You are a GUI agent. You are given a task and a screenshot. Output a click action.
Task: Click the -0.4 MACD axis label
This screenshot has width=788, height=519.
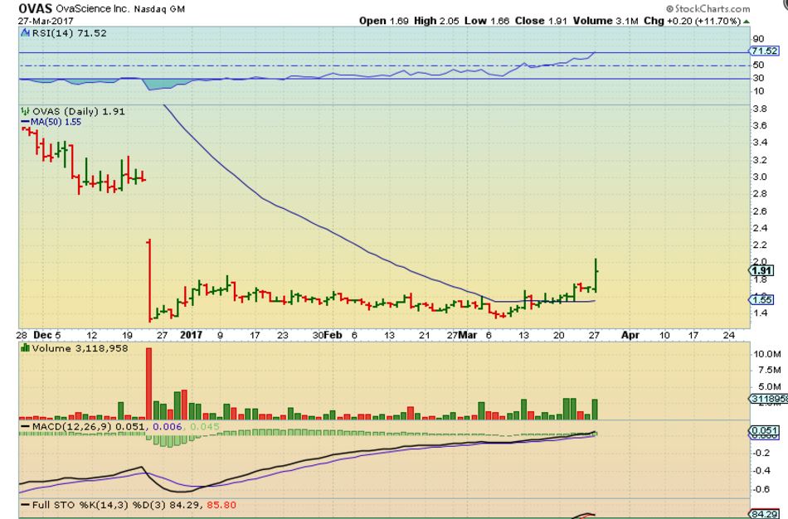[x=762, y=471]
